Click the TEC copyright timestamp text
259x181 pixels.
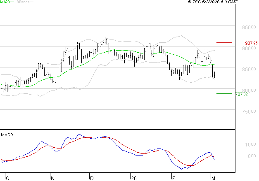(213, 2)
